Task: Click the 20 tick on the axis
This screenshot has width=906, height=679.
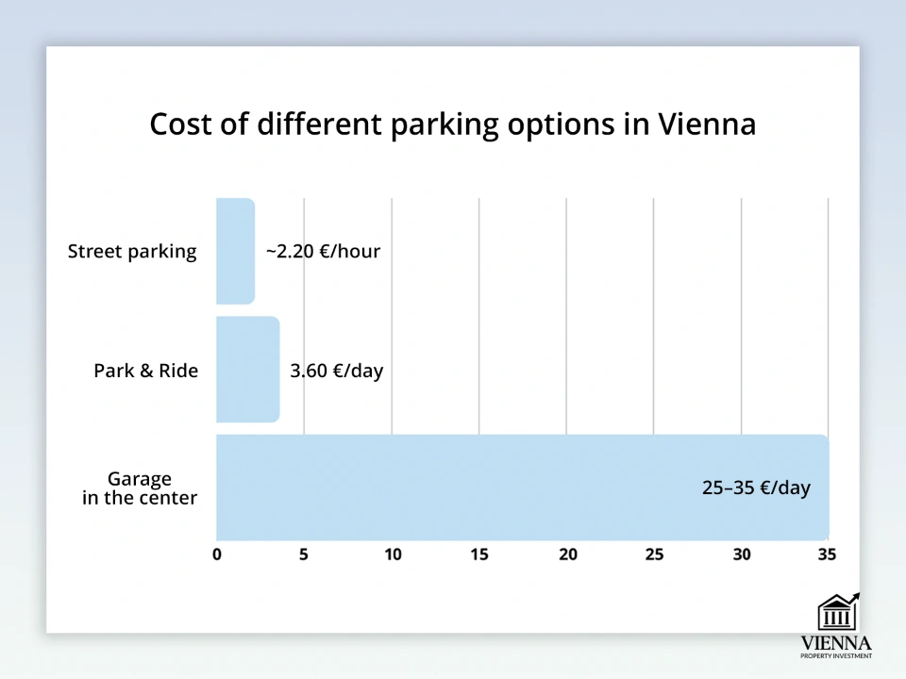Action: click(x=567, y=555)
